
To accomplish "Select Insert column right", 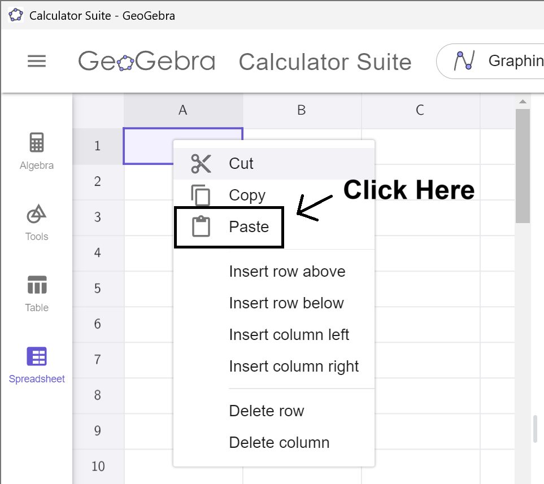I will coord(274,366).
